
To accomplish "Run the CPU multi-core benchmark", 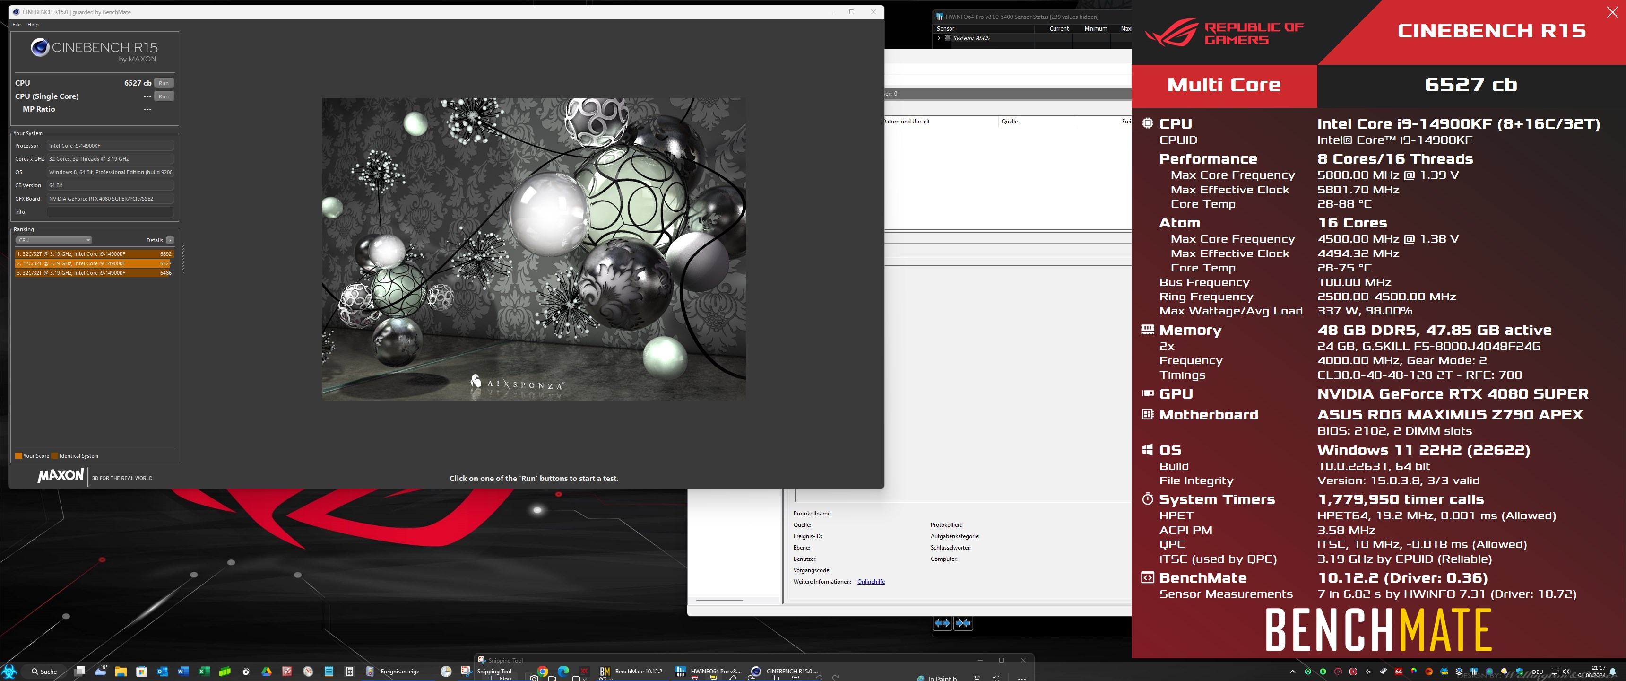I will click(164, 83).
